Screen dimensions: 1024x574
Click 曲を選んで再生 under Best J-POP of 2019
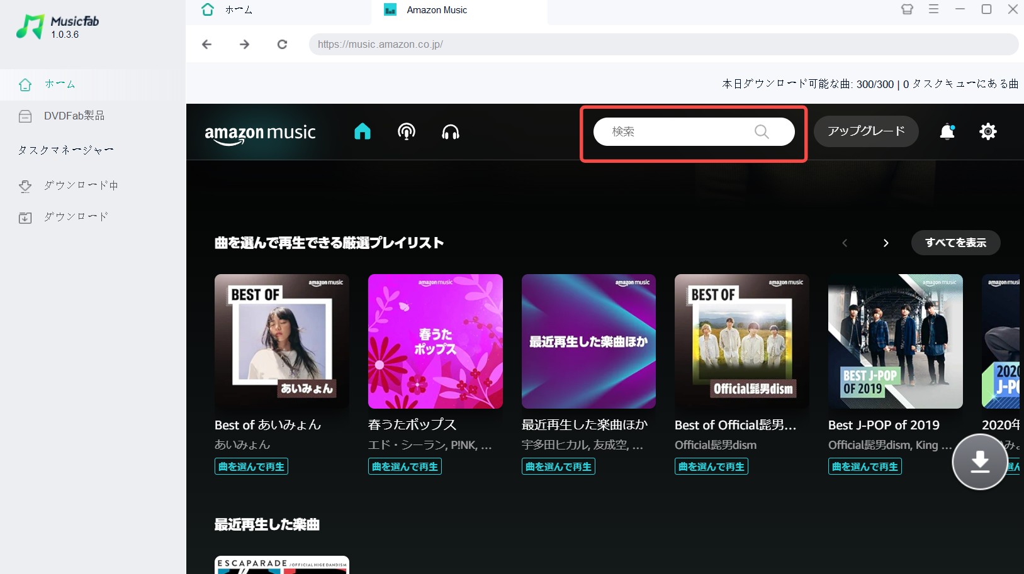tap(865, 466)
